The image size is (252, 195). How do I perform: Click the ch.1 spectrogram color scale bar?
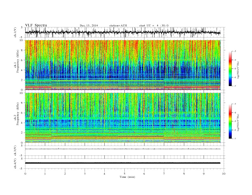(230, 69)
